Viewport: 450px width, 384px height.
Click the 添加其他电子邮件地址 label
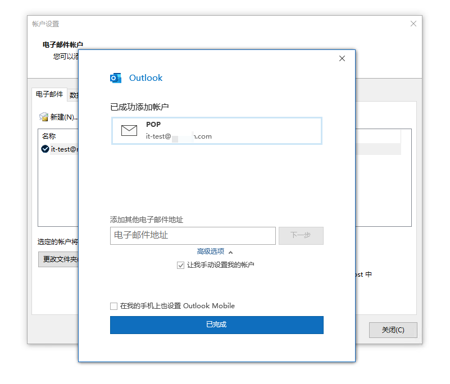(x=147, y=220)
